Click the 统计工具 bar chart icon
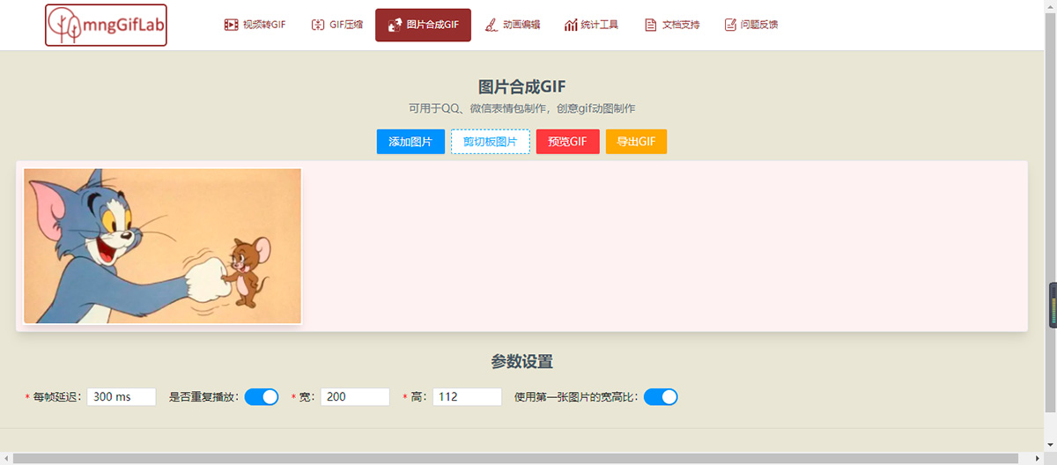Screen dimensions: 1057x465 point(571,25)
